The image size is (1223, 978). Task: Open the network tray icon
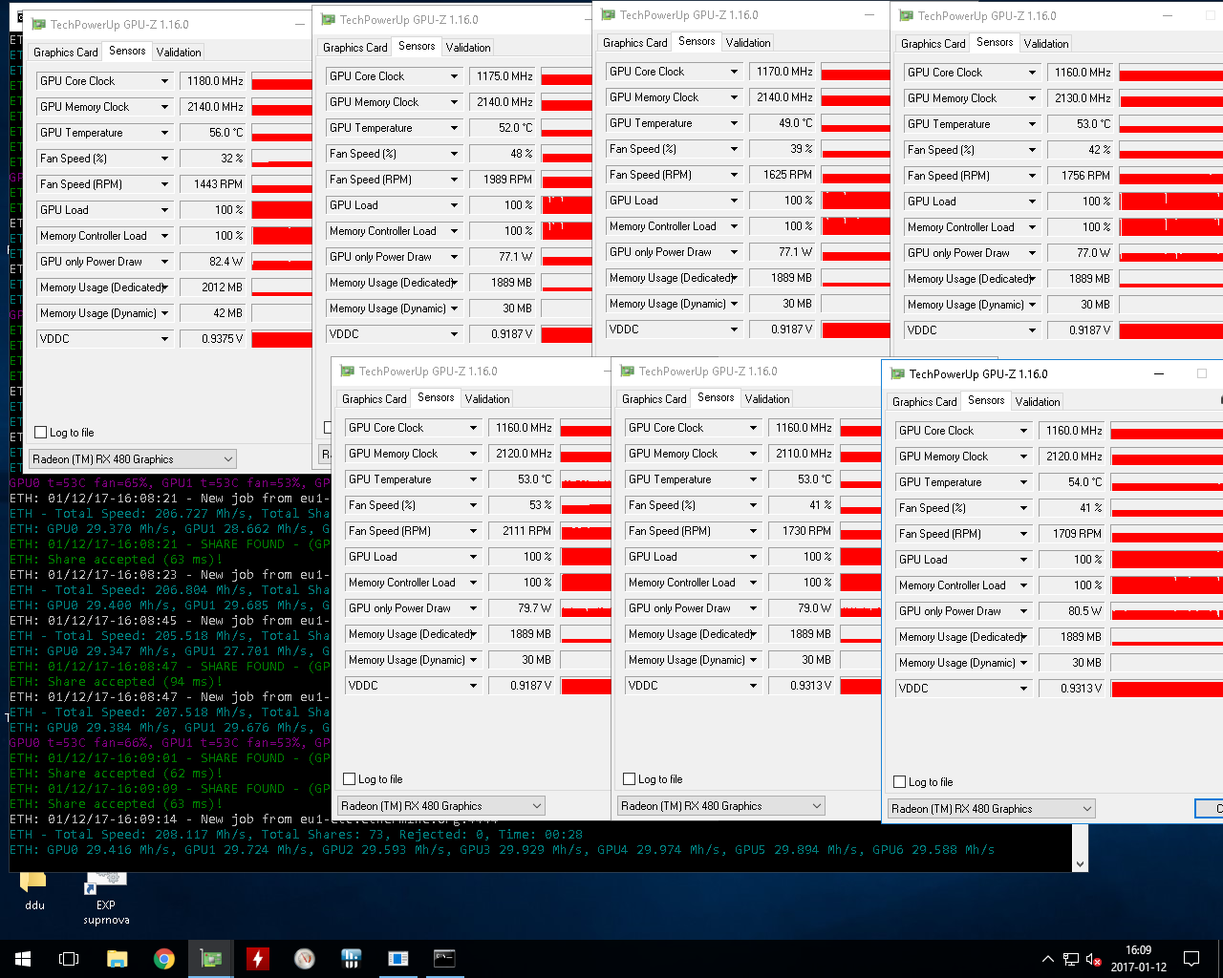[1071, 959]
